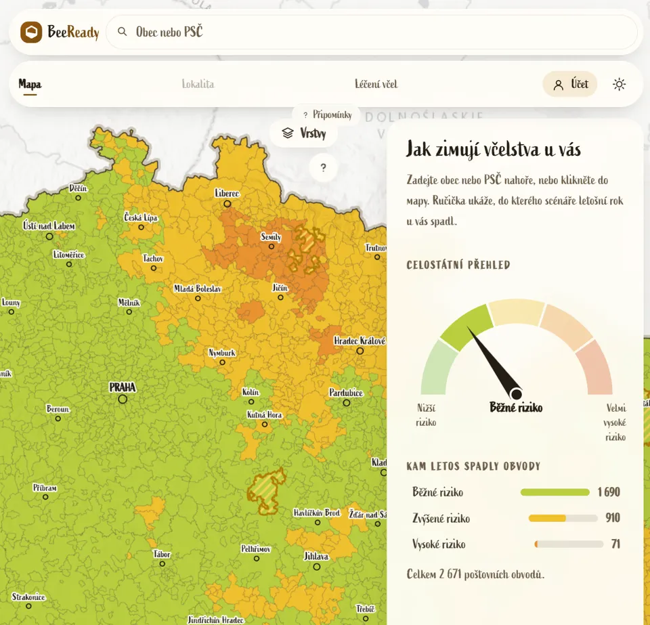Image resolution: width=650 pixels, height=625 pixels.
Task: Click the Louny map marker
Action: [x=12, y=312]
